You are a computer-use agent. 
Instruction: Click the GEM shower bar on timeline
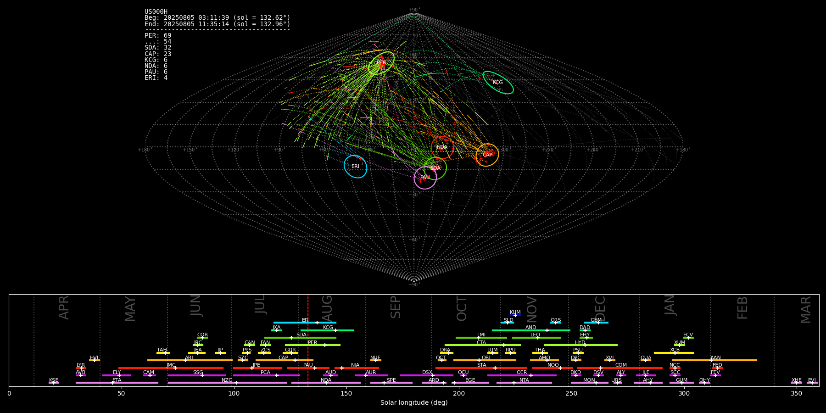click(x=596, y=323)
